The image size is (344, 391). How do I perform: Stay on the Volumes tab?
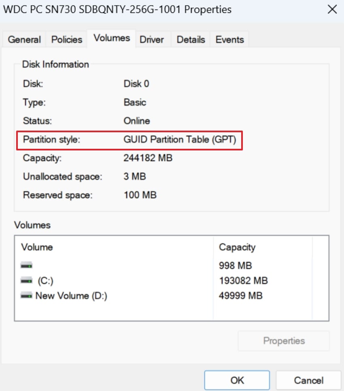click(x=111, y=38)
